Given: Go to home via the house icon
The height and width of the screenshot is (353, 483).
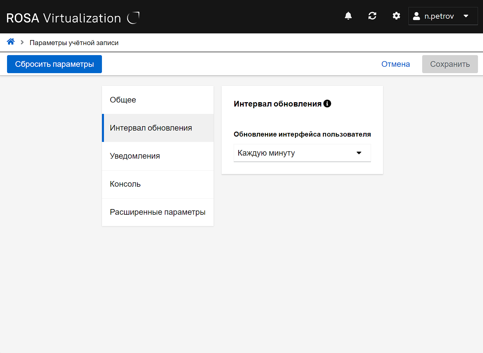Looking at the screenshot, I should [x=11, y=42].
